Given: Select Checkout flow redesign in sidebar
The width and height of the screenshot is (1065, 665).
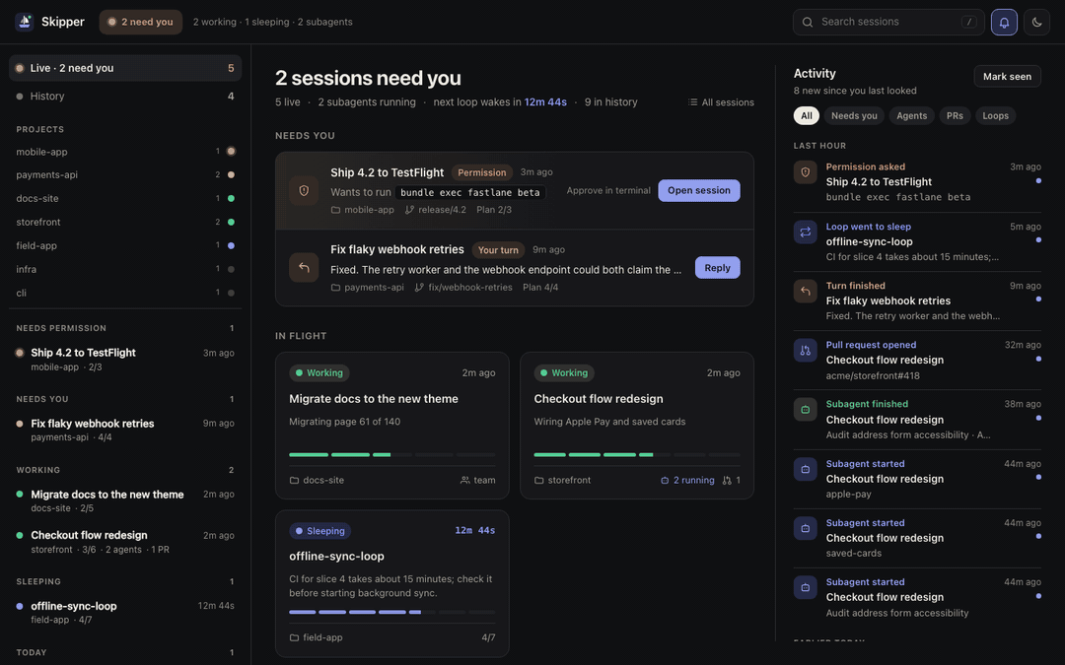Looking at the screenshot, I should pos(125,542).
